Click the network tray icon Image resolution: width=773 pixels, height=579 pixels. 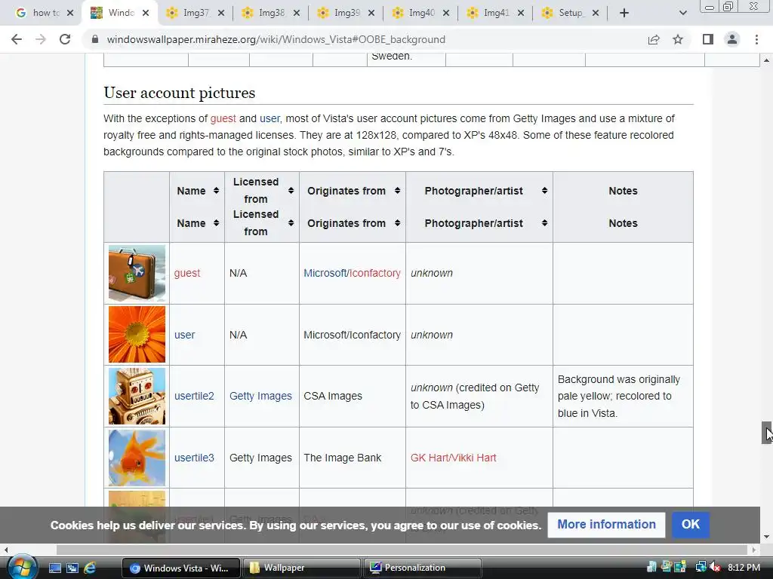coord(700,567)
